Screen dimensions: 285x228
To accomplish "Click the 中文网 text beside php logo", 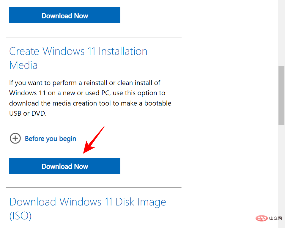I will pos(275,218).
